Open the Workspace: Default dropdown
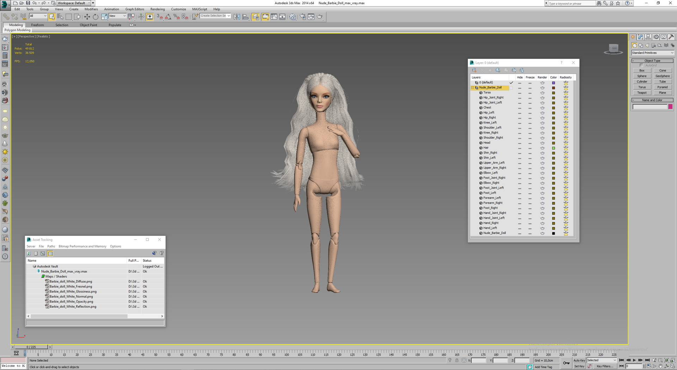The image size is (677, 370). 73,3
